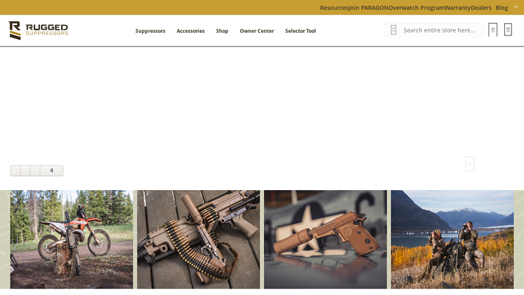The height and width of the screenshot is (295, 524).
Task: Click the Resources link in top bar
Action: pos(334,8)
